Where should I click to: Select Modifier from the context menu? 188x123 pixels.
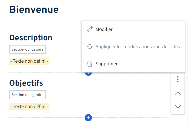pyautogui.click(x=104, y=29)
